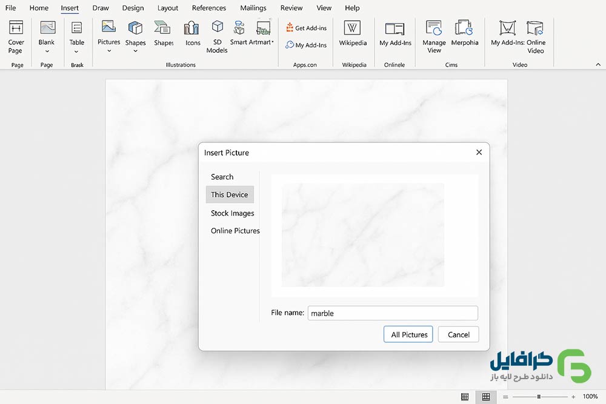Open the References tab
This screenshot has height=404, width=606.
[x=208, y=8]
